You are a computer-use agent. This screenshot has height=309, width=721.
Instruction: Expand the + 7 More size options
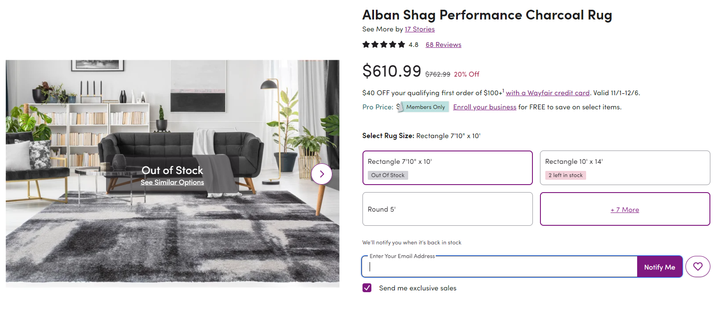pyautogui.click(x=625, y=209)
